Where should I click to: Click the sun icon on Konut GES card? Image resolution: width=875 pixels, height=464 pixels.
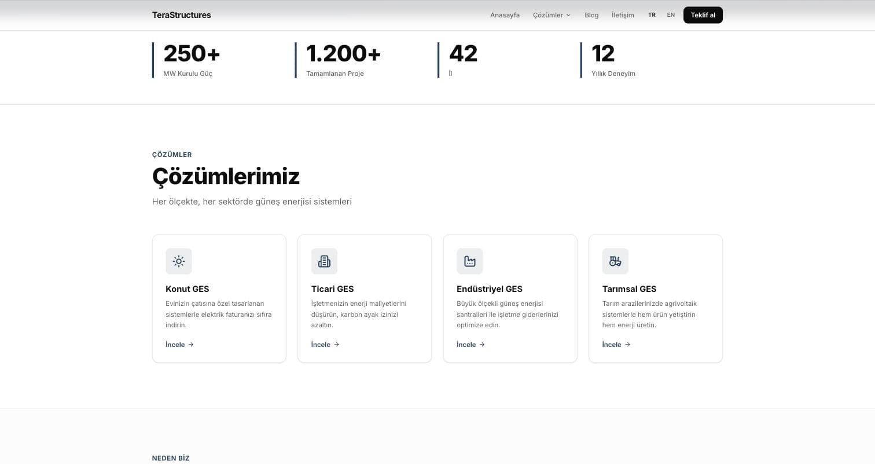click(179, 261)
